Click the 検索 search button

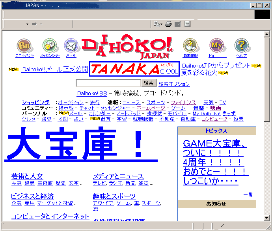coord(149,83)
